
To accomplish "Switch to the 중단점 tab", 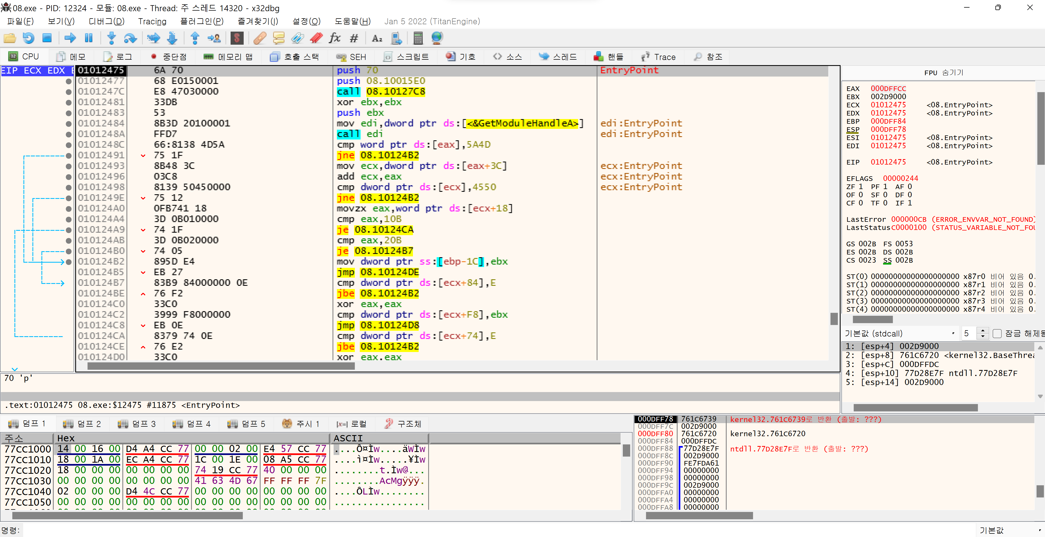I will (169, 57).
